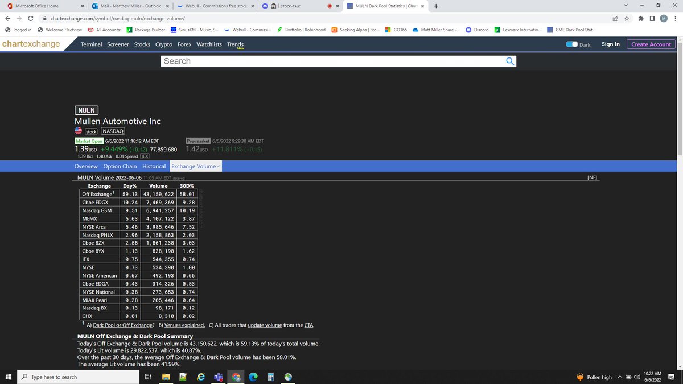Select the Off Exchange volume cell 43,150,622

click(158, 194)
